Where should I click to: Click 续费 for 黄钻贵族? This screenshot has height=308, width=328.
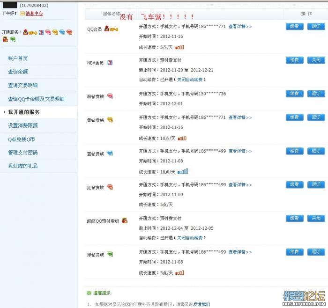(295, 117)
